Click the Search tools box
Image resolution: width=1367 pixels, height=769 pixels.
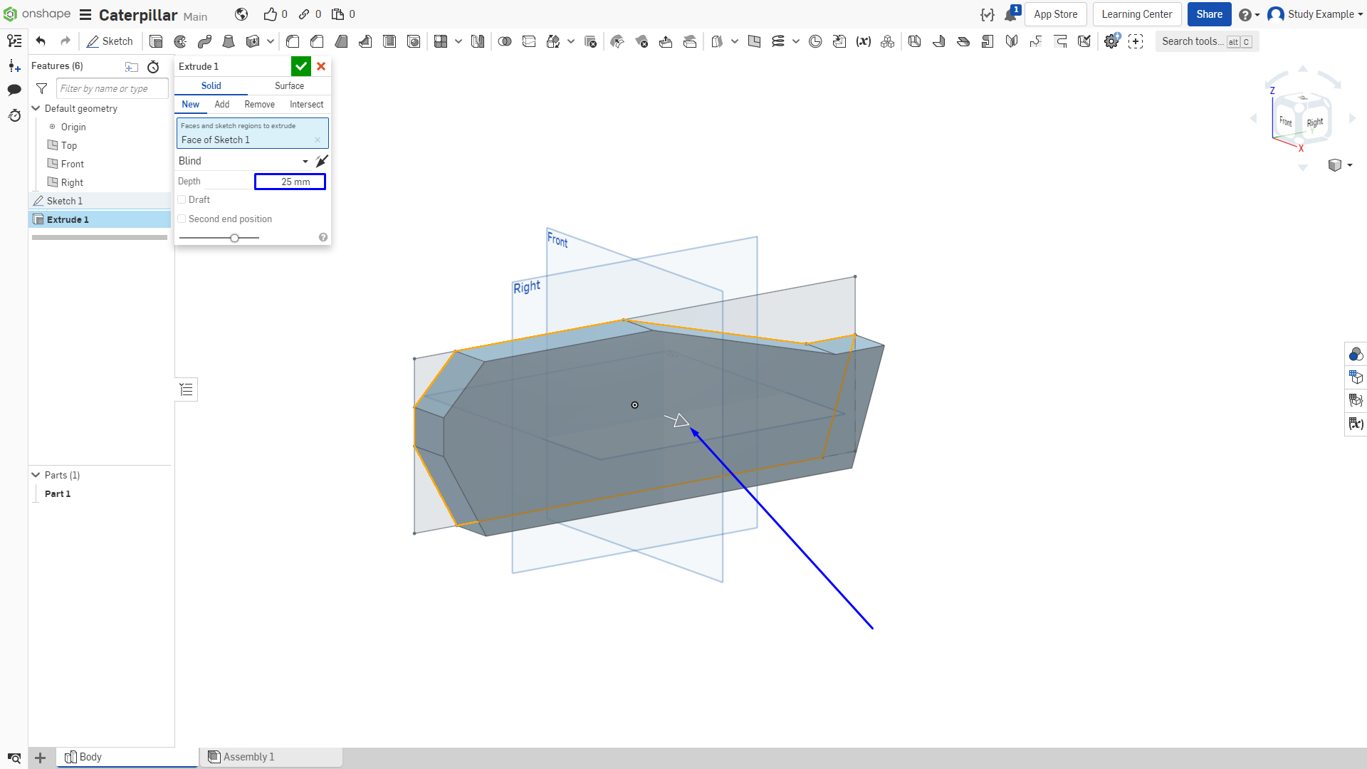click(1207, 41)
